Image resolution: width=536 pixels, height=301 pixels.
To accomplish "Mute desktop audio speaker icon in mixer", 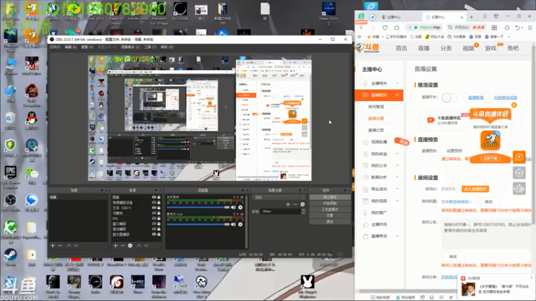I will [233, 207].
